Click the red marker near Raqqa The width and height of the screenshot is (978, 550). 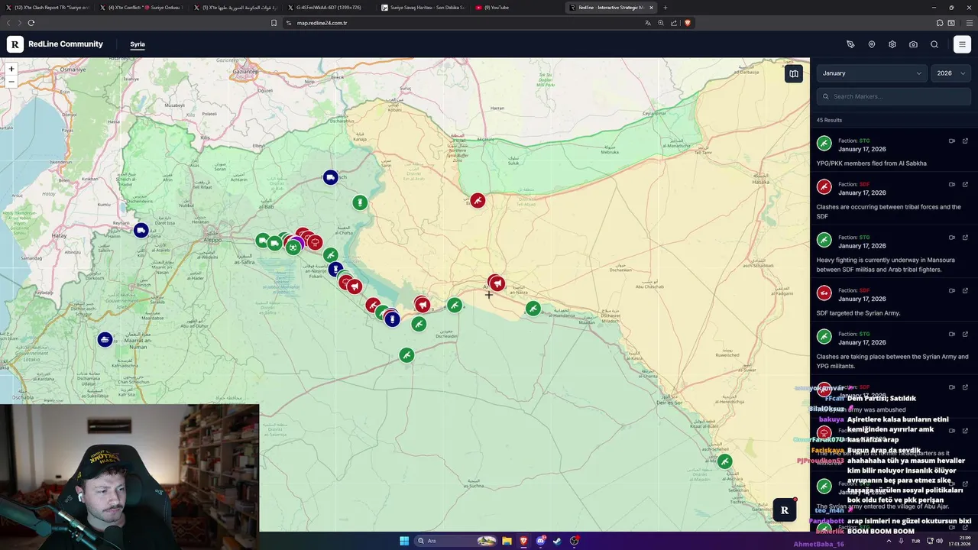(497, 283)
